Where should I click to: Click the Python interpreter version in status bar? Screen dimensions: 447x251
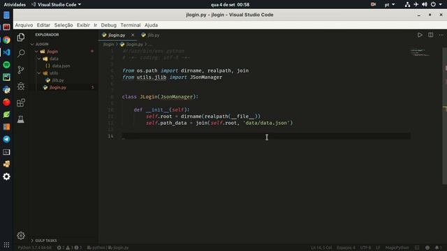[x=35, y=248]
